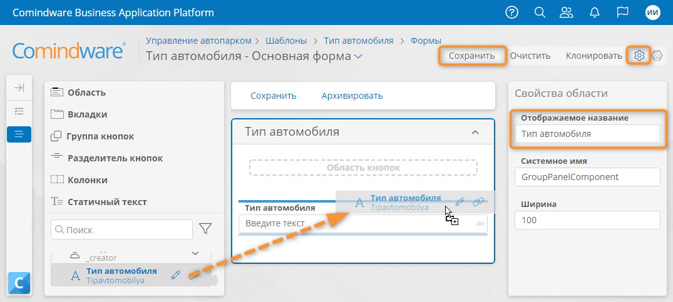Click Сохранить on the form canvas
The image size is (673, 302).
click(x=274, y=96)
